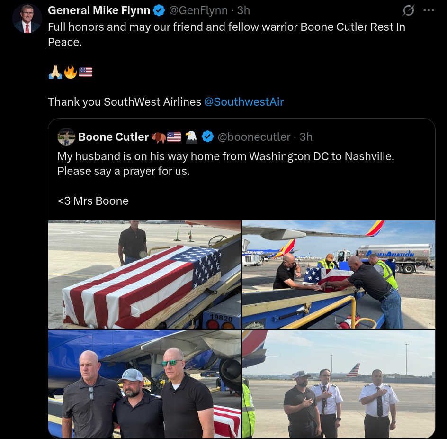Click the "<3 Mrs Boone" signature line

93,201
